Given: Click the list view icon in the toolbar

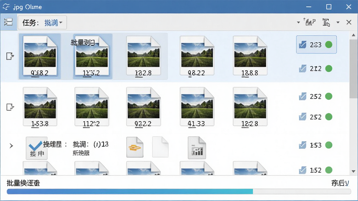Looking at the screenshot, I should tap(8, 22).
